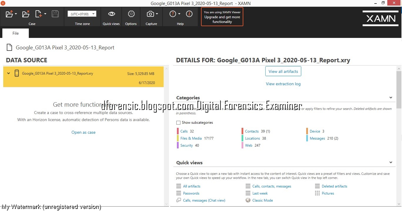This screenshot has height=211, width=402.
Task: Open the Upgrade and get more functionality notice
Action: 222,17
